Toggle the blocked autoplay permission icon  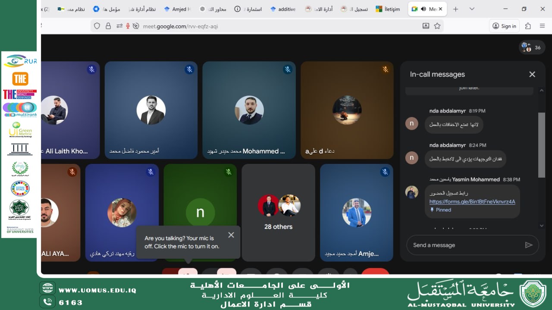(136, 26)
